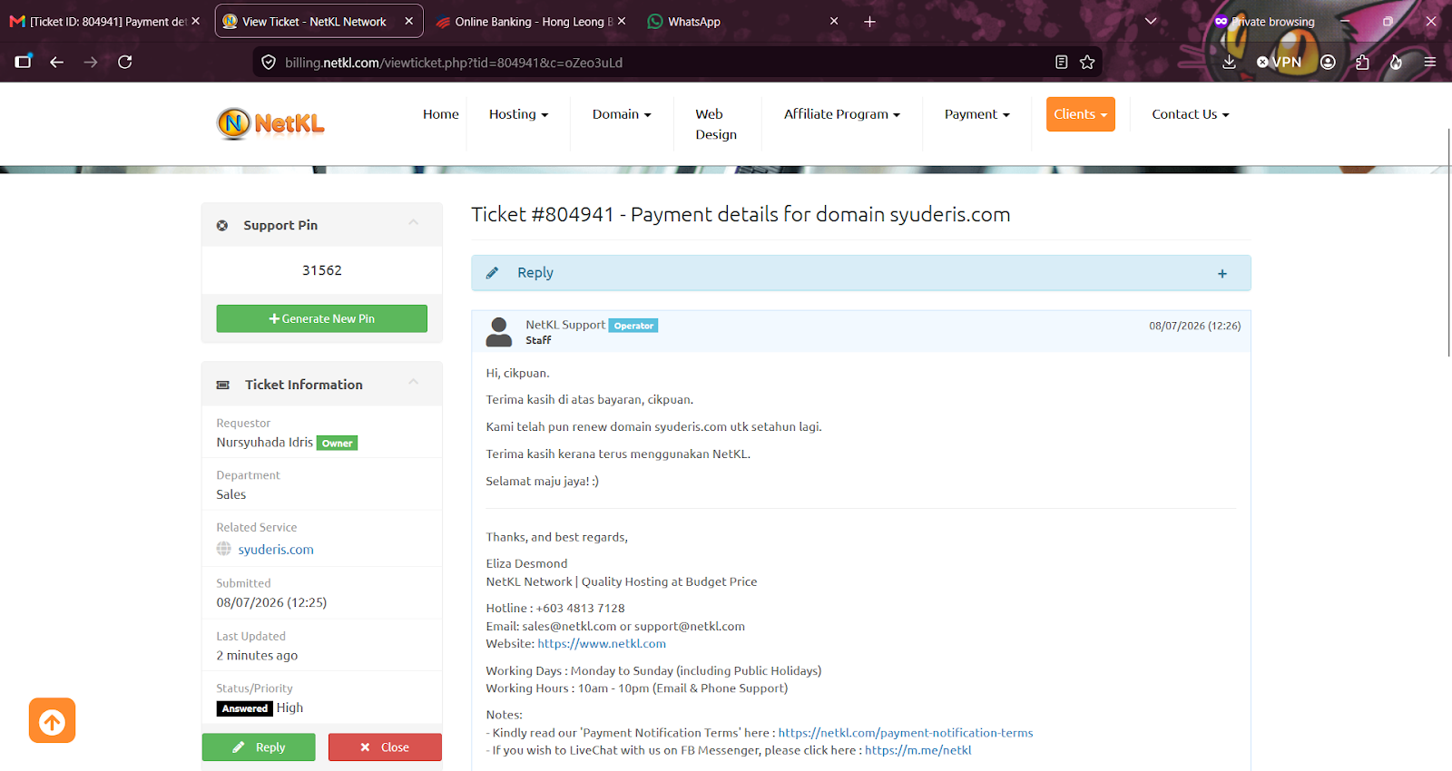Click the Owner badge beside Nursyuhada Idris

tap(337, 443)
